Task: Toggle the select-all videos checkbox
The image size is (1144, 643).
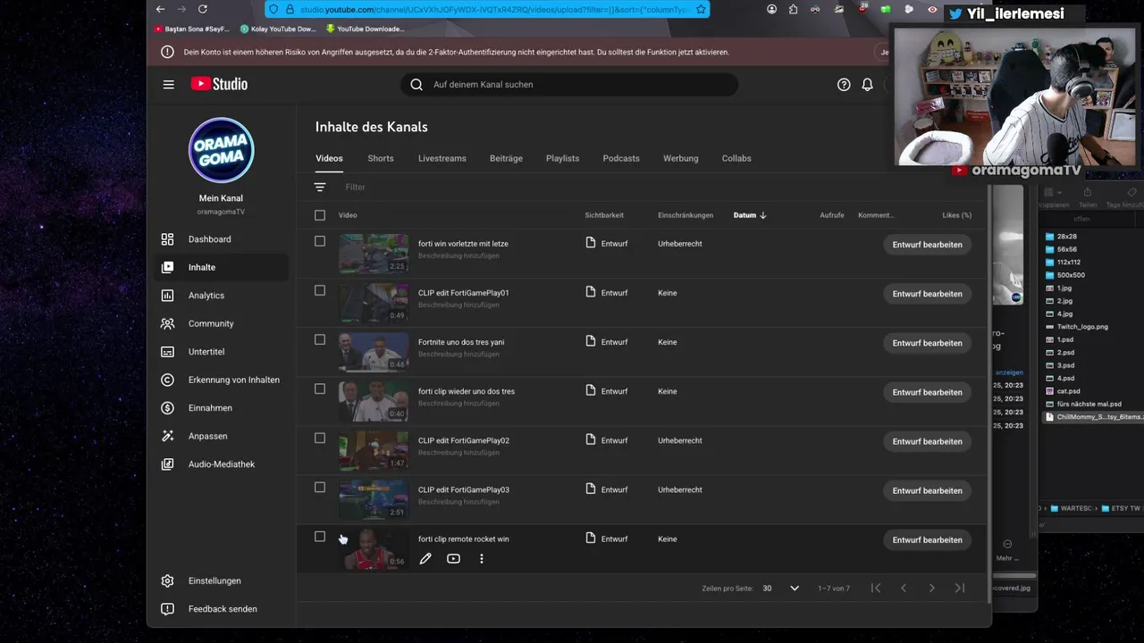Action: [320, 215]
